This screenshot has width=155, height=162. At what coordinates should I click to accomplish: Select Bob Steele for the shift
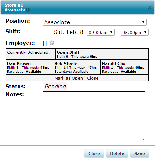pyautogui.click(x=77, y=67)
